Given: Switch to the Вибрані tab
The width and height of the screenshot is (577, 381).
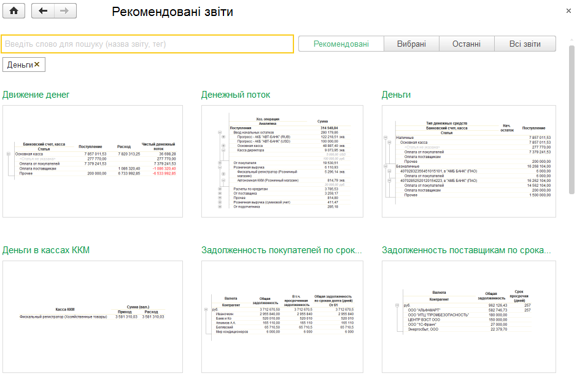Looking at the screenshot, I should pos(411,44).
